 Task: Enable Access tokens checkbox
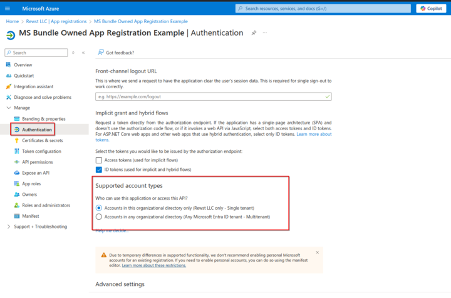click(98, 160)
